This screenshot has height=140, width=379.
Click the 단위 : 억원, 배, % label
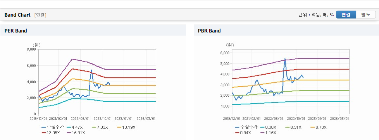[316, 15]
